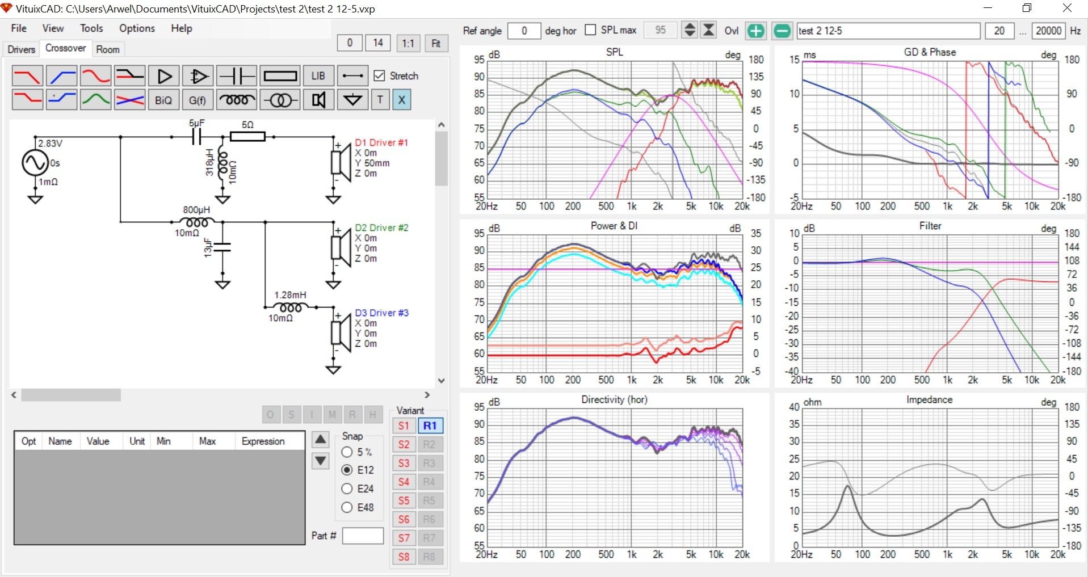1088x577 pixels.
Task: Click the T text tool button
Action: pos(380,100)
